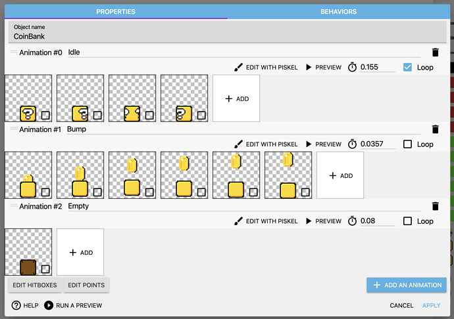
Task: Click the Object name field CoinBank
Action: point(227,32)
